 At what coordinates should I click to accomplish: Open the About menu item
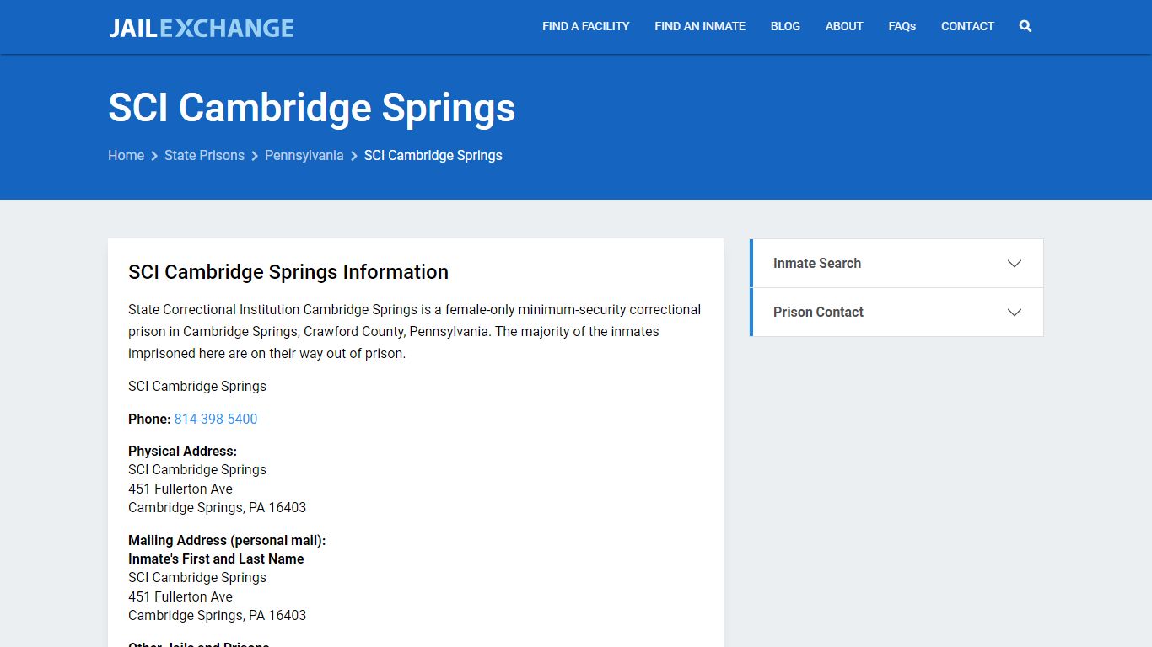(844, 26)
